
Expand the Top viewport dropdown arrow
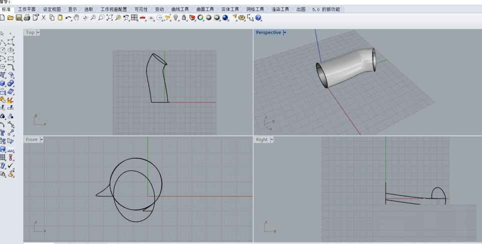pos(38,32)
